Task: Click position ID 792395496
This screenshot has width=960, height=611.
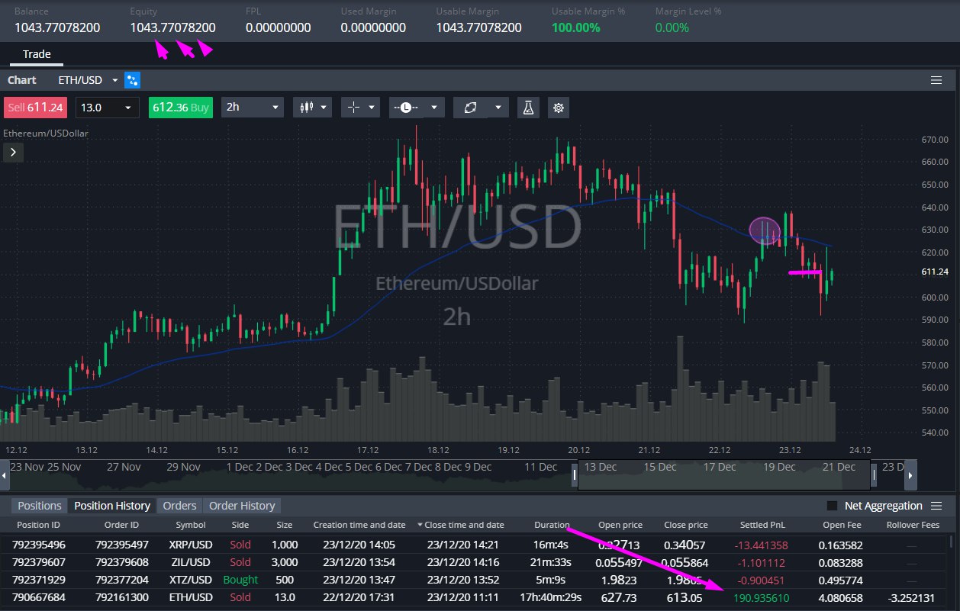Action: (39, 545)
